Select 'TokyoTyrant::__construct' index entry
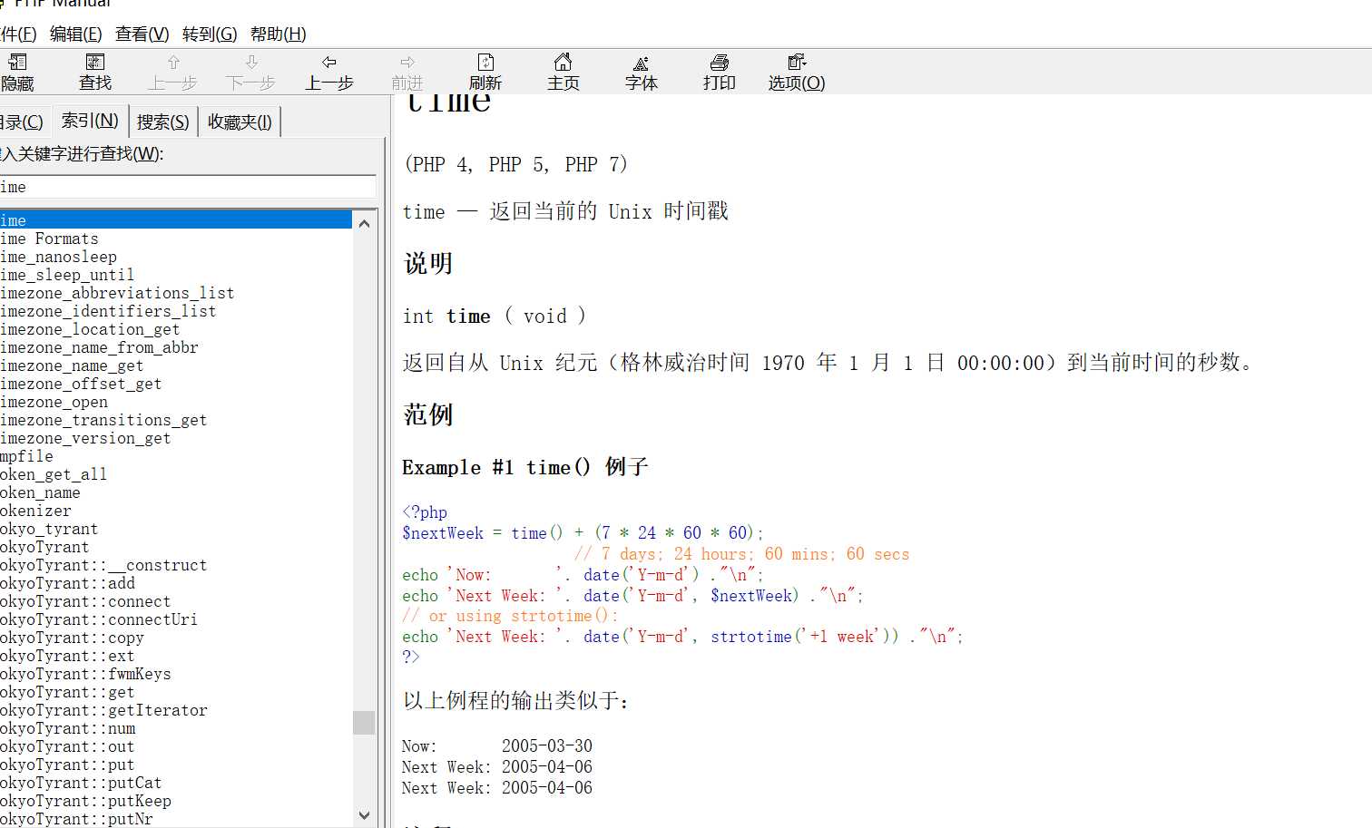The image size is (1372, 828). coord(103,565)
